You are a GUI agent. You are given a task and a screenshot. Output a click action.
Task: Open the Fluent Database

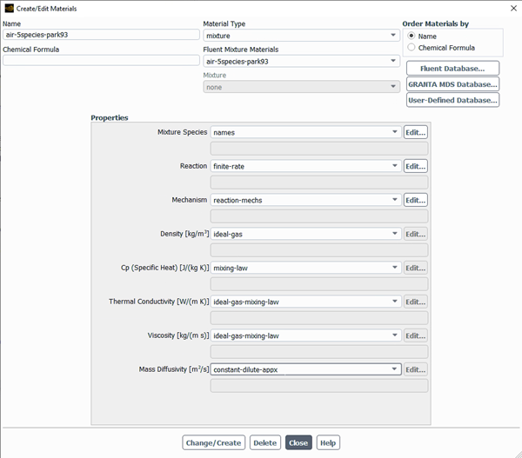(x=452, y=68)
